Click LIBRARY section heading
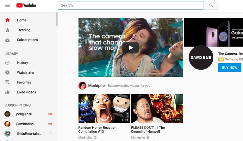The height and width of the screenshot is (141, 243). 11,54
